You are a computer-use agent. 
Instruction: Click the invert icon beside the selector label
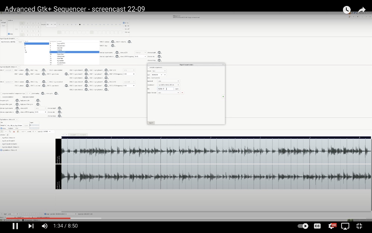click(7, 135)
